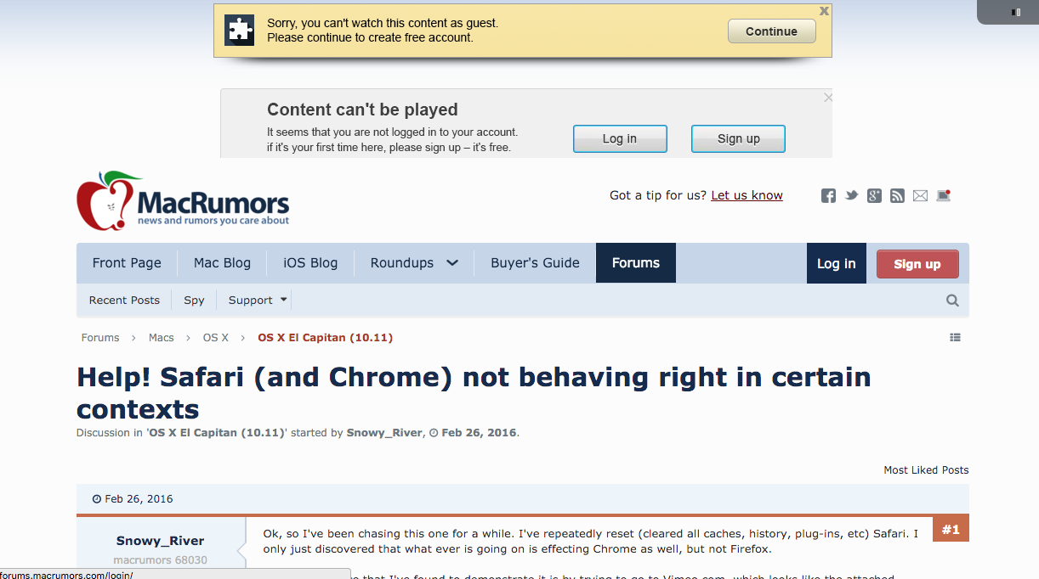Go to the OS X breadcrumb
This screenshot has height=579, width=1039.
(x=215, y=338)
